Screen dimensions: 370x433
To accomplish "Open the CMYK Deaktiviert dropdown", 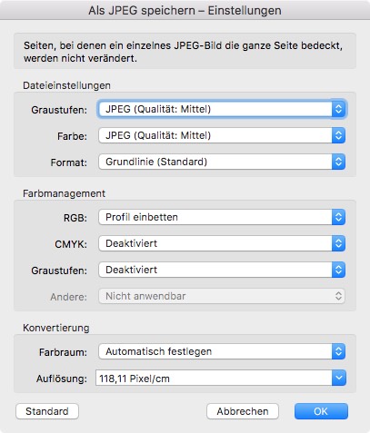I will click(x=222, y=243).
